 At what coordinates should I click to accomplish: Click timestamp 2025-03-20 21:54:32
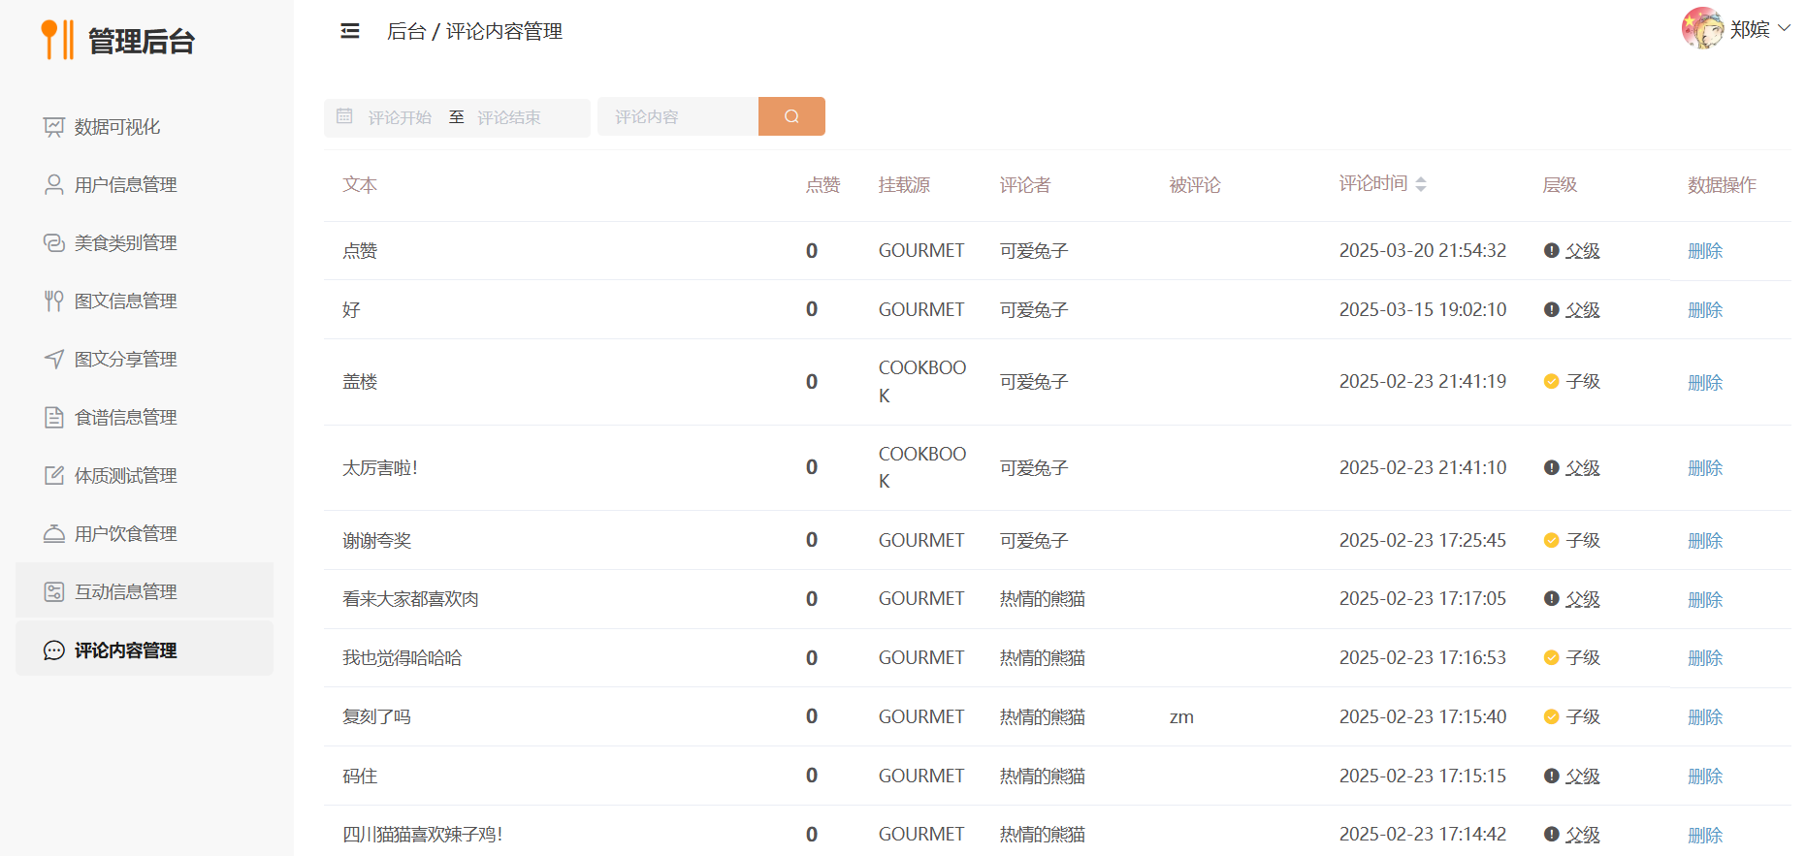click(x=1423, y=251)
